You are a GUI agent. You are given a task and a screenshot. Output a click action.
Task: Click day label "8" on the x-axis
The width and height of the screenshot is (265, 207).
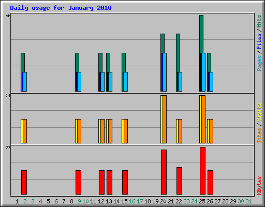71,201
